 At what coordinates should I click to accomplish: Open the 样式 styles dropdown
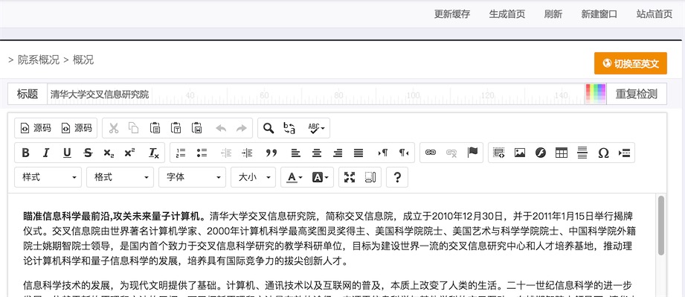[x=48, y=177]
